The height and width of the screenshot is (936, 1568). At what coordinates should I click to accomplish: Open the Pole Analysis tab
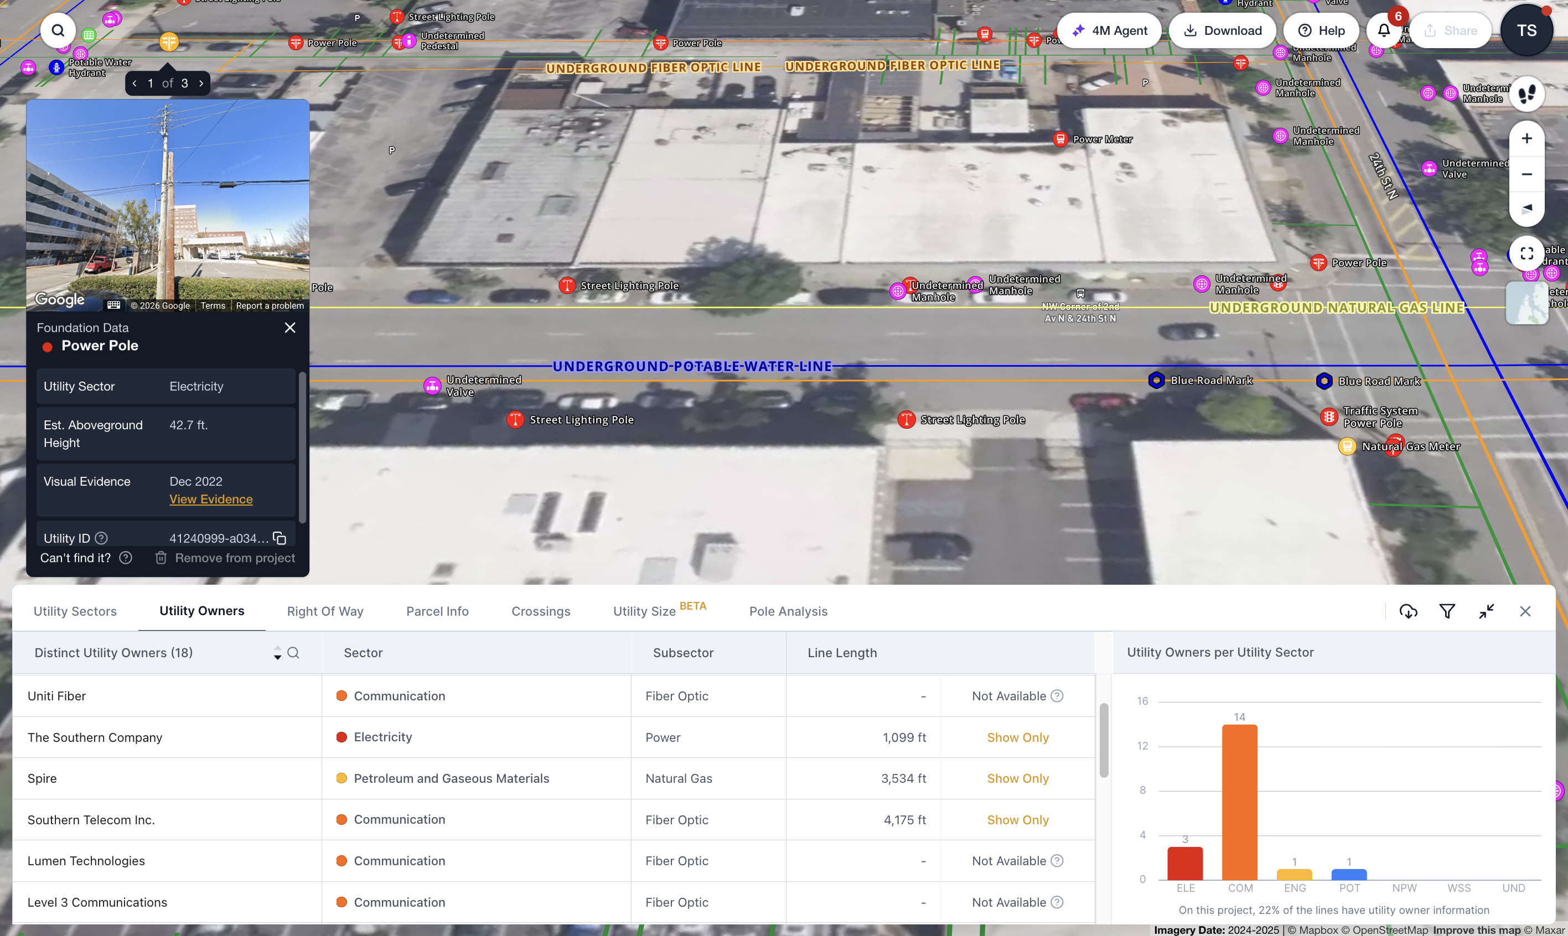(788, 611)
